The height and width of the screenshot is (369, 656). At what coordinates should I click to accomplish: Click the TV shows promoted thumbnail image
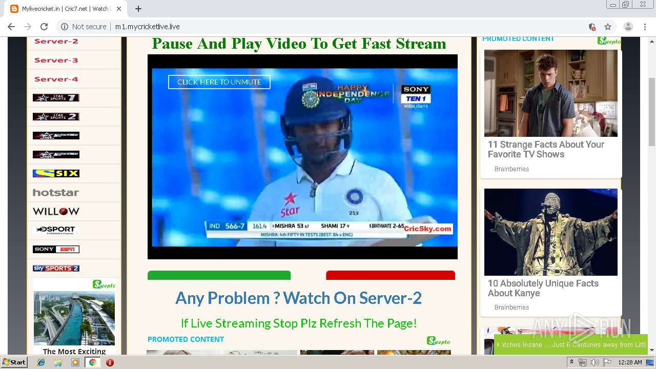pos(550,93)
